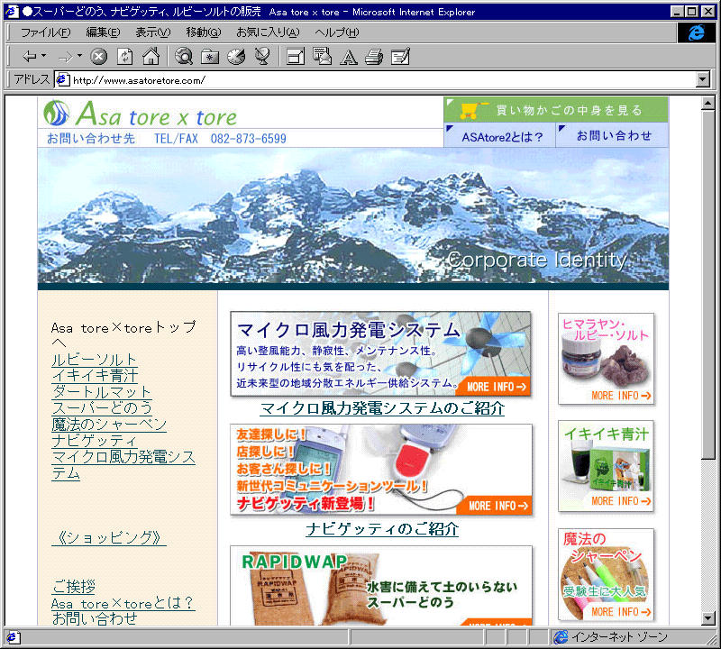Click the ヒマラヤン・ルビー・ソルト product thumbnail

click(x=606, y=360)
